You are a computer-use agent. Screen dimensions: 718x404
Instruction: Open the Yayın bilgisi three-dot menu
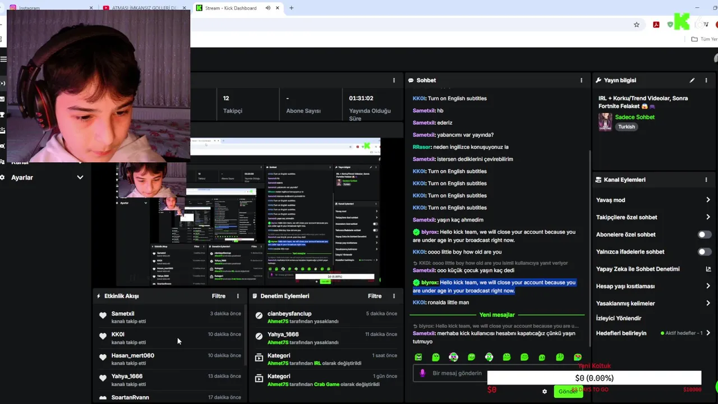[706, 80]
